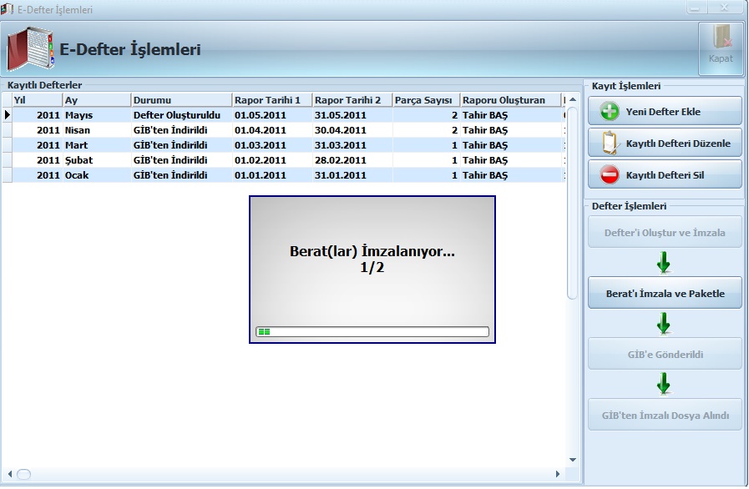Click the vertical scrollbar down arrow

[x=573, y=460]
